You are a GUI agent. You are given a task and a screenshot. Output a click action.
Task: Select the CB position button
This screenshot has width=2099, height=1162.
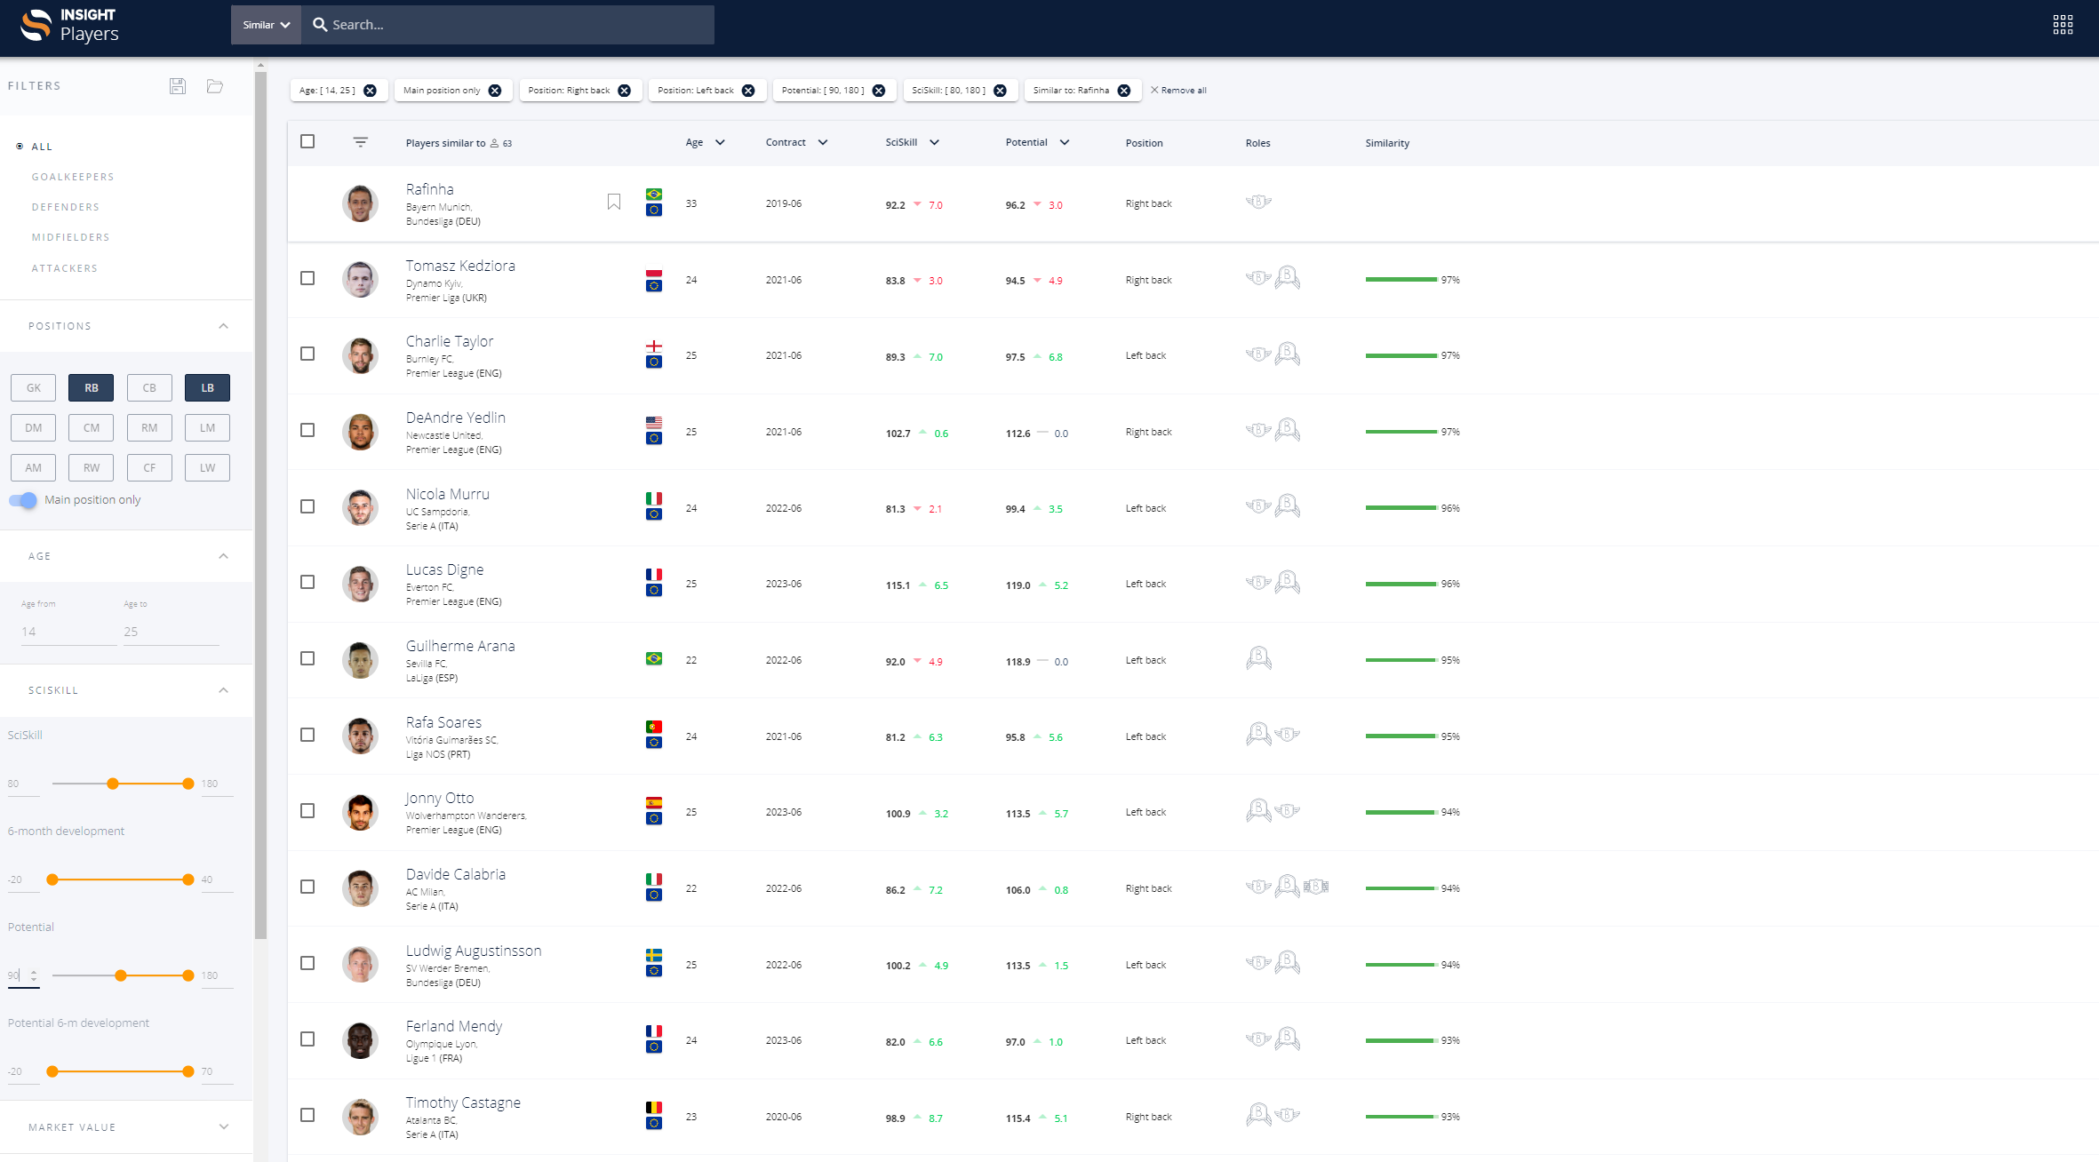pos(149,387)
